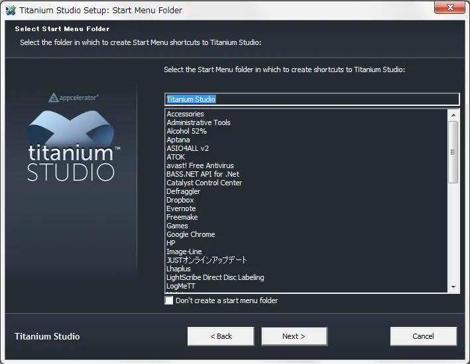
Task: Select Administrative Tools folder entry
Action: point(198,122)
